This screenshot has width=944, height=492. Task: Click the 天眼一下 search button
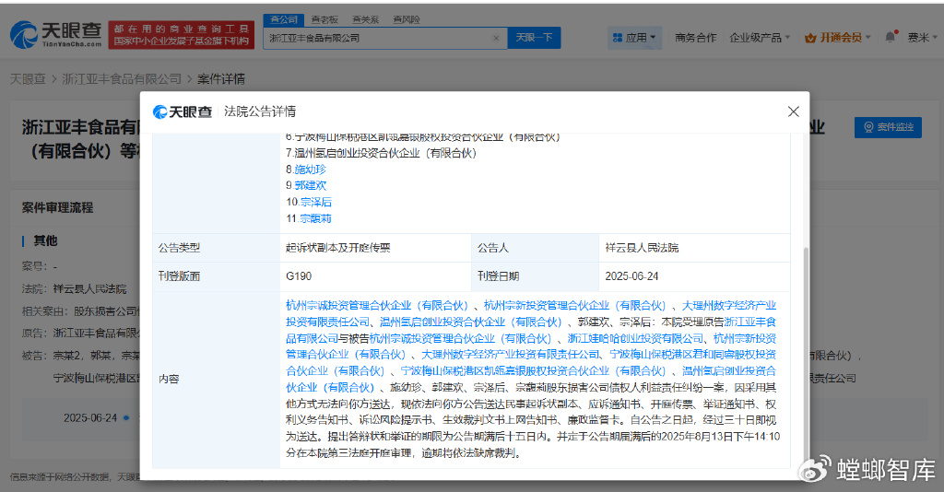tap(534, 38)
